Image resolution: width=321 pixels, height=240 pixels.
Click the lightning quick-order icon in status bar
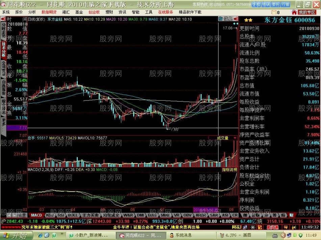point(253,227)
